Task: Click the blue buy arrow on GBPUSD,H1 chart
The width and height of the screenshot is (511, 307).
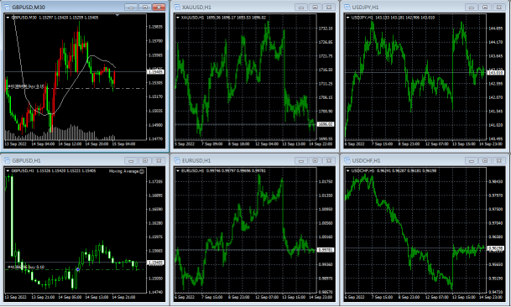Action: pyautogui.click(x=78, y=269)
